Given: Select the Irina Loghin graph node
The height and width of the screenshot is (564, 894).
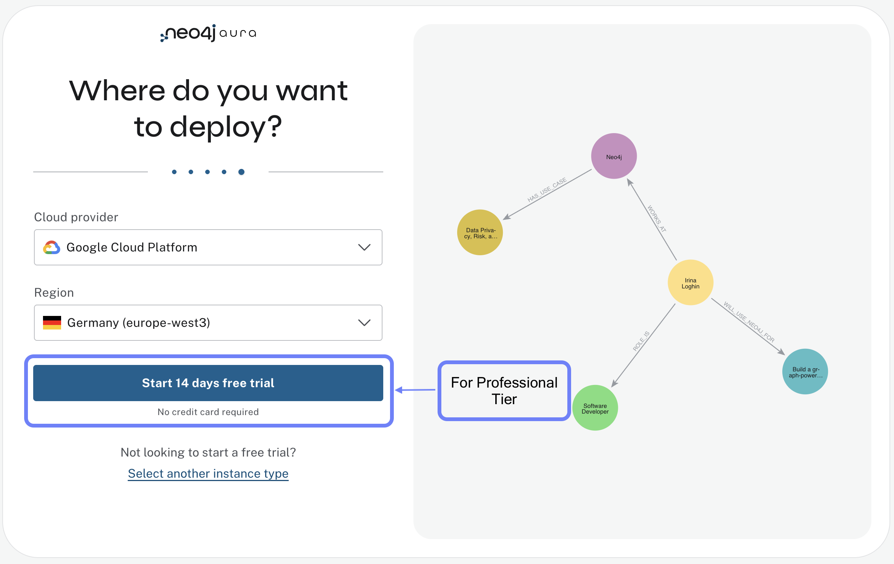Looking at the screenshot, I should click(x=690, y=283).
